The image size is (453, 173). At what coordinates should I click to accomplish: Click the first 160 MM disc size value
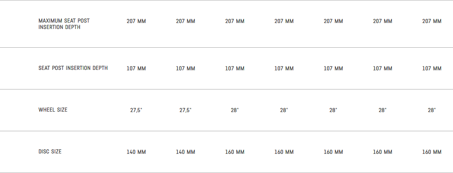[x=235, y=152]
